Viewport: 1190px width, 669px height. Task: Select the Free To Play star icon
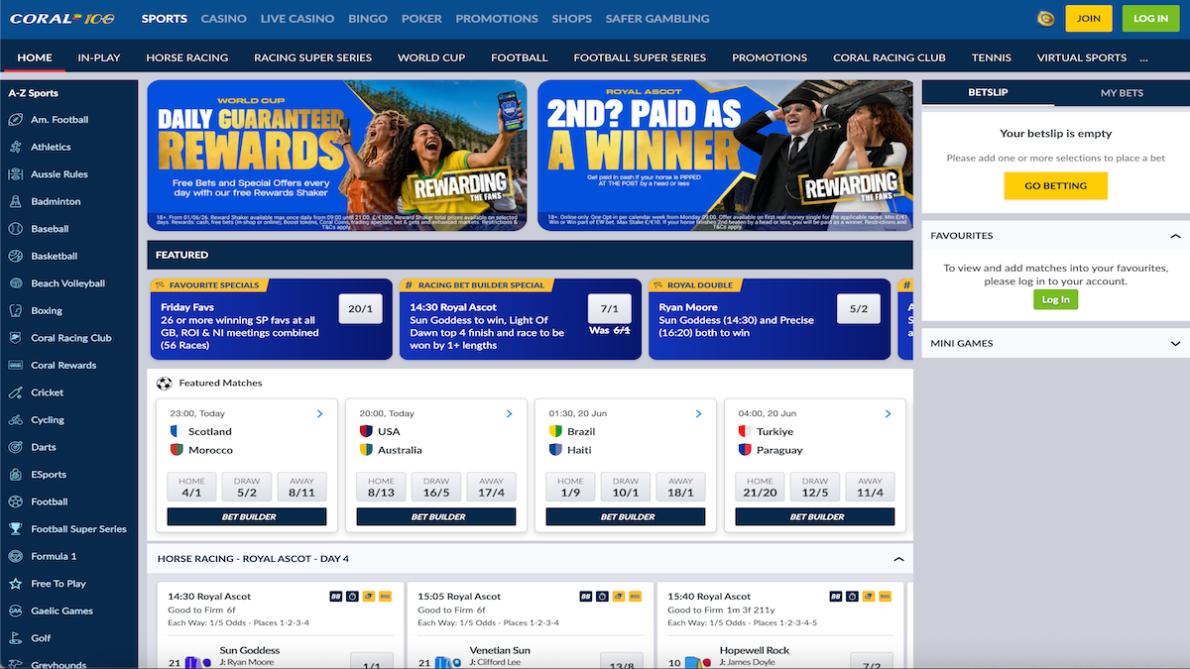click(x=15, y=584)
